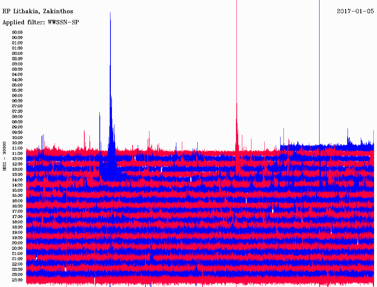Click the '21:00' time label
The image size is (377, 287).
[x=17, y=254]
